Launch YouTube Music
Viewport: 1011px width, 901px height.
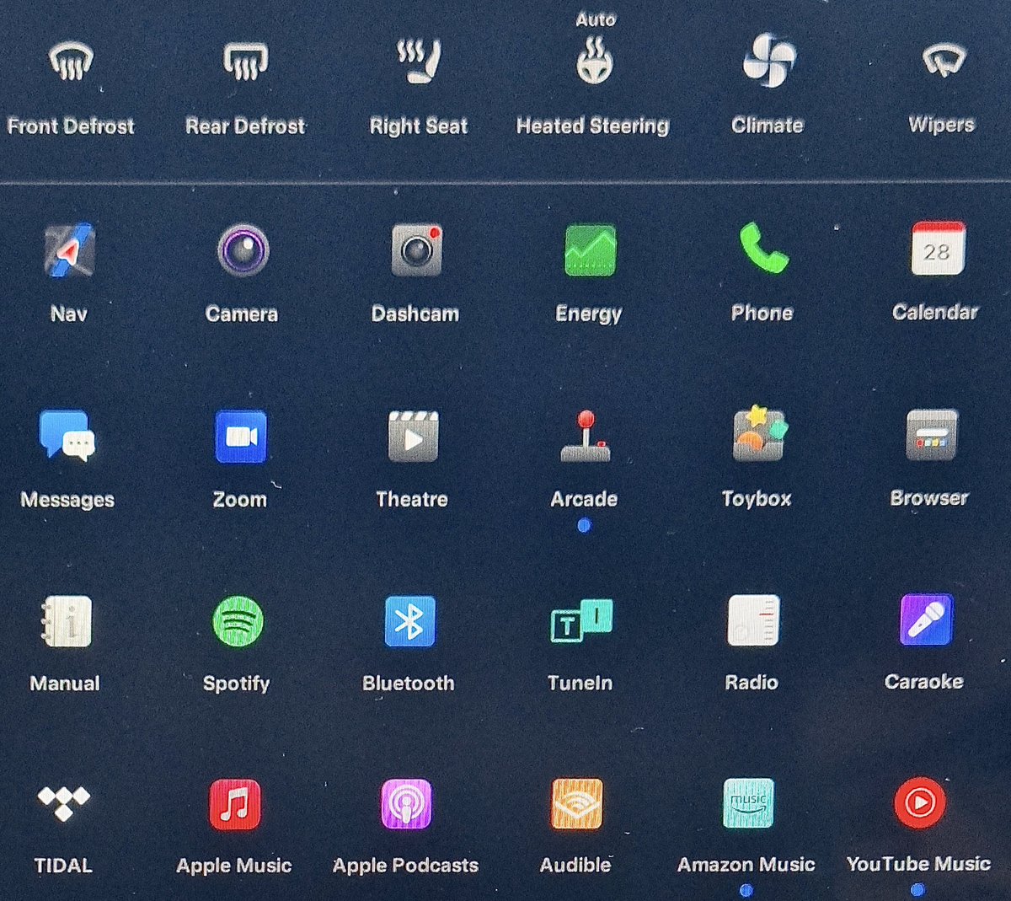[919, 802]
